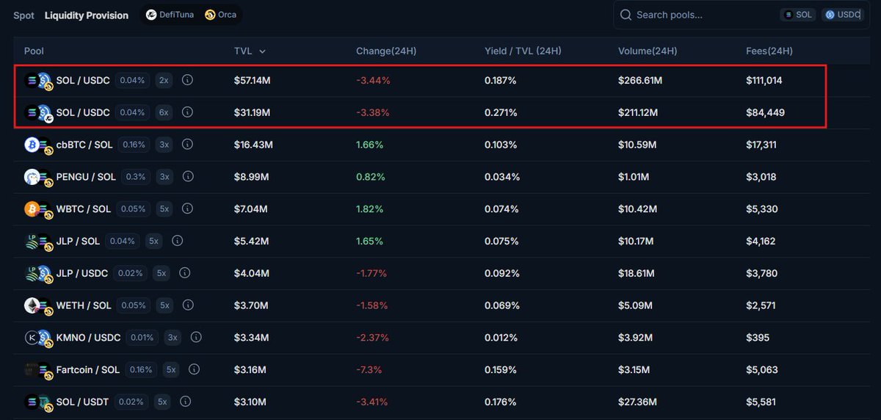Show info for WETH / SOL pool
881x420 pixels.
pos(189,305)
